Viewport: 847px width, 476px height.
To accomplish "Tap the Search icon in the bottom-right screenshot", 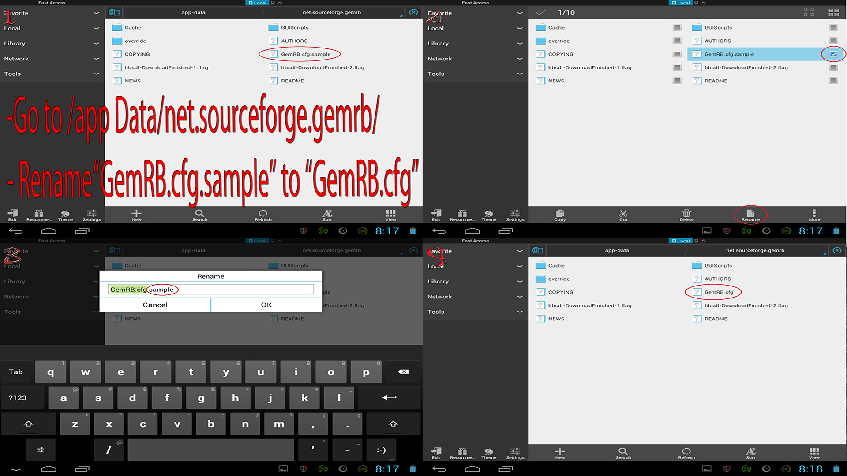I will pyautogui.click(x=623, y=453).
